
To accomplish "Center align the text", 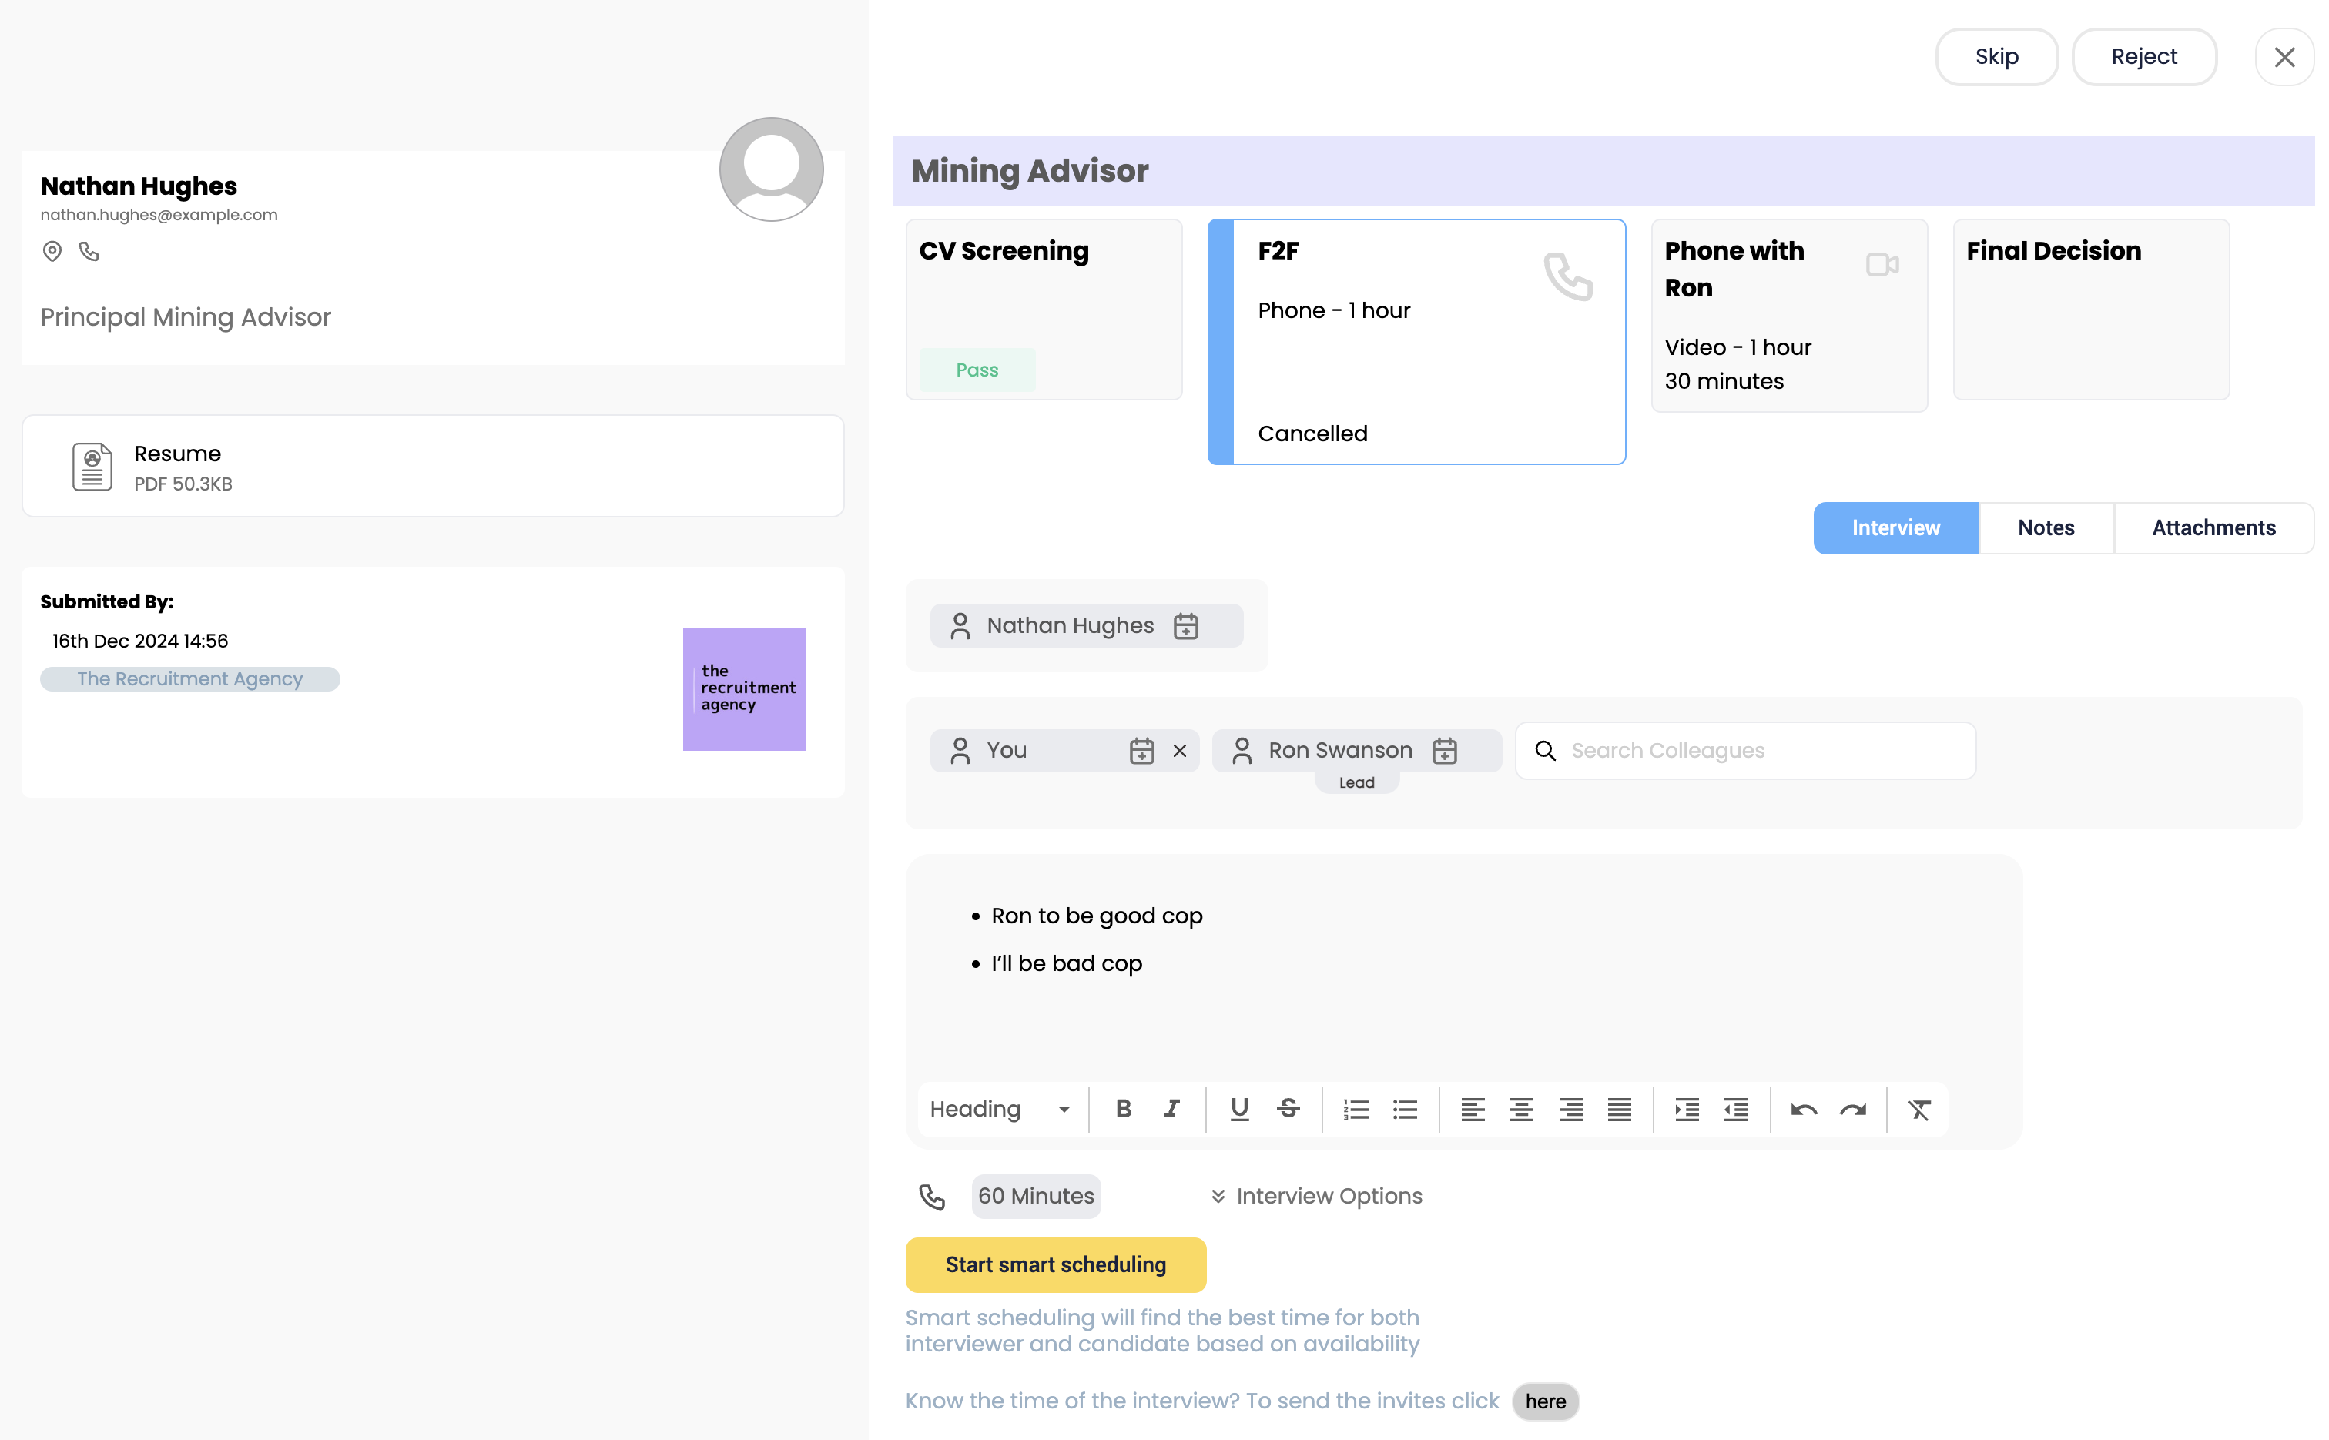I will click(1521, 1109).
